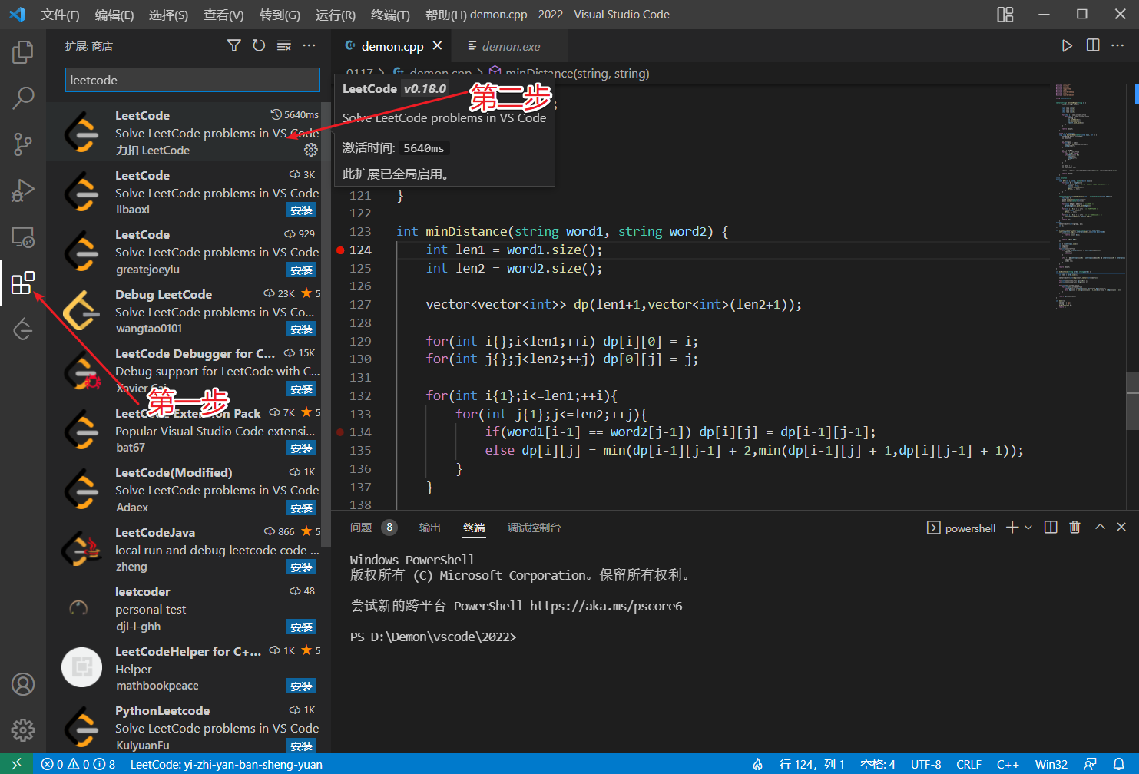
Task: Install LeetCodeJava by zheng
Action: click(x=301, y=567)
